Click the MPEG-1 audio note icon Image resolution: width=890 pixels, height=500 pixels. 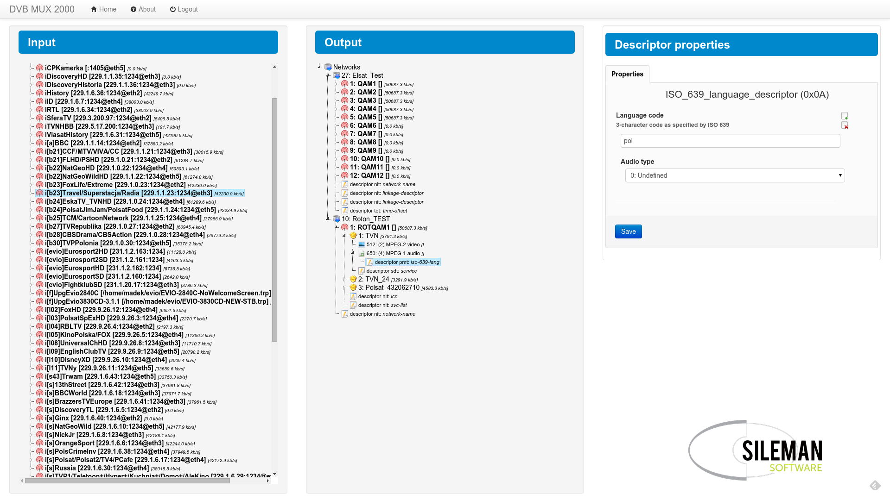pos(362,254)
